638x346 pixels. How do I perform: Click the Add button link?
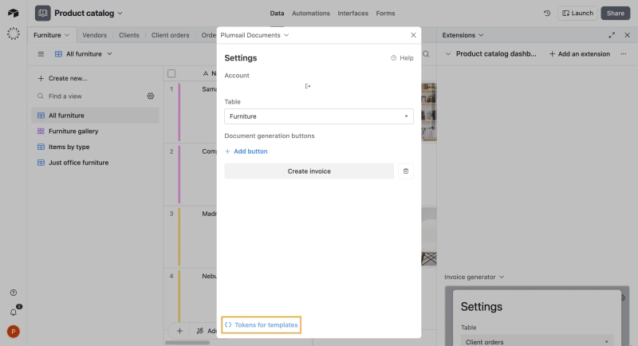click(246, 151)
